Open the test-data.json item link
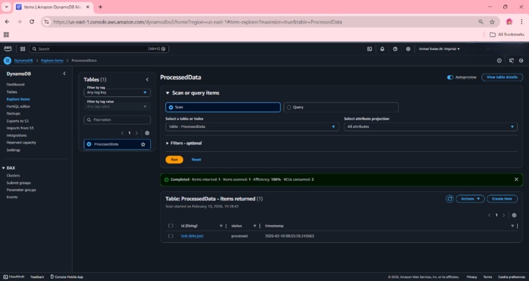 tap(192, 236)
